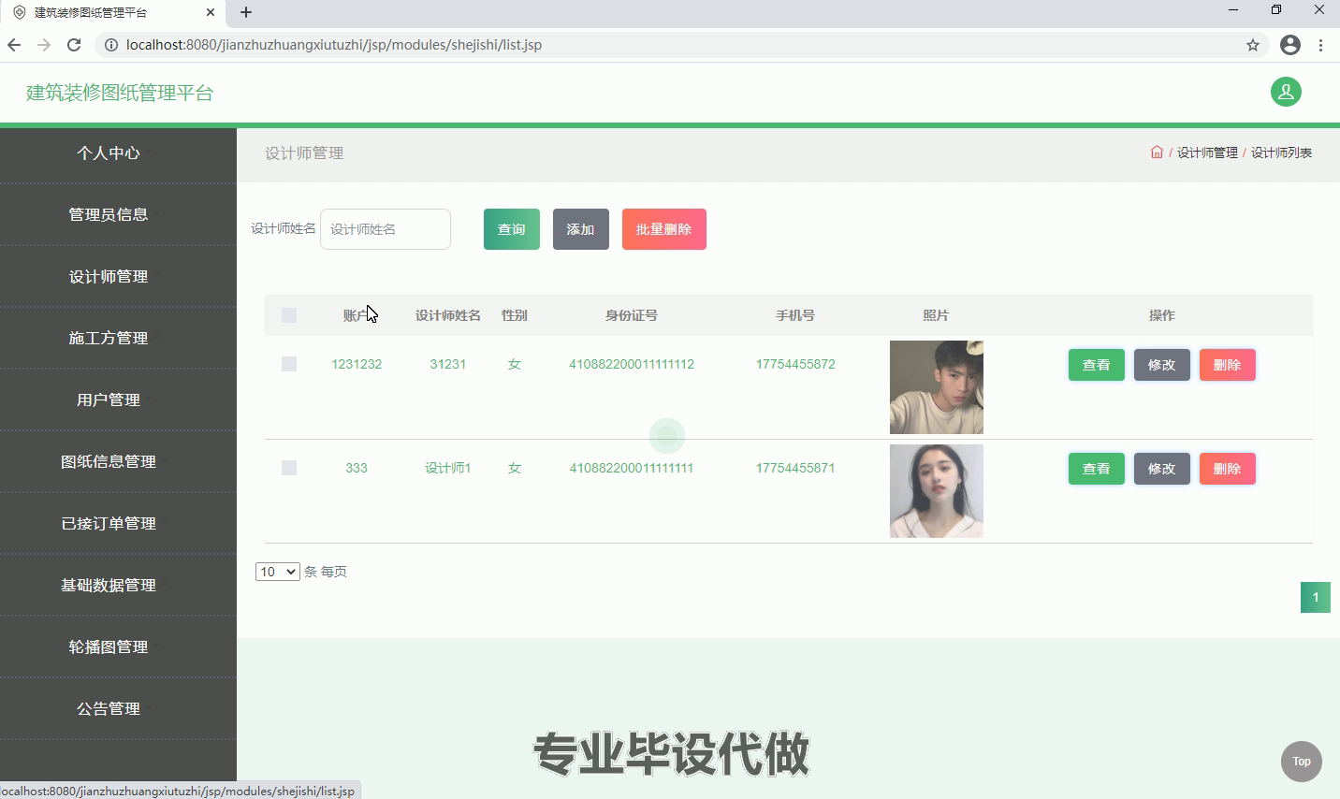Check the row for account 1231232

tap(289, 364)
